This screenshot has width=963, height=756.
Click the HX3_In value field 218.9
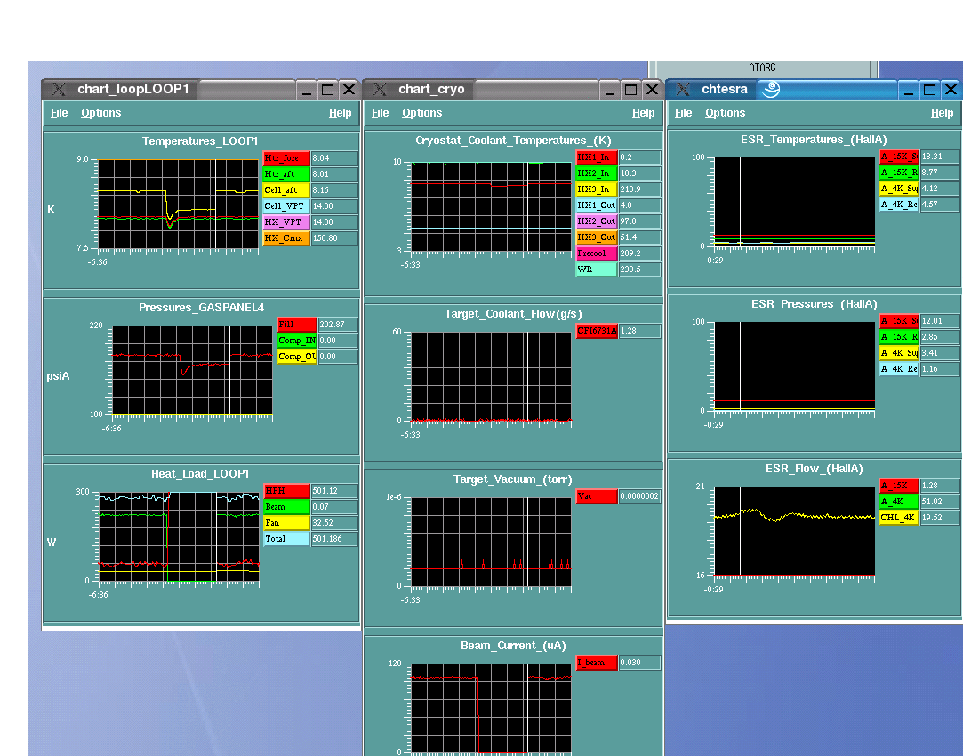tap(640, 189)
